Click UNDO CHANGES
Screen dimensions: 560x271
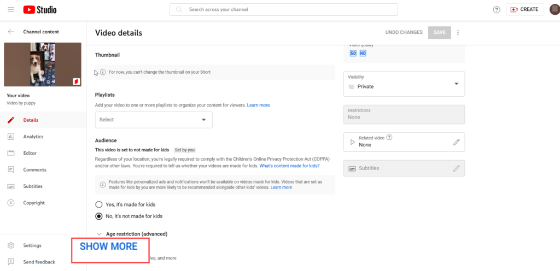coord(404,32)
